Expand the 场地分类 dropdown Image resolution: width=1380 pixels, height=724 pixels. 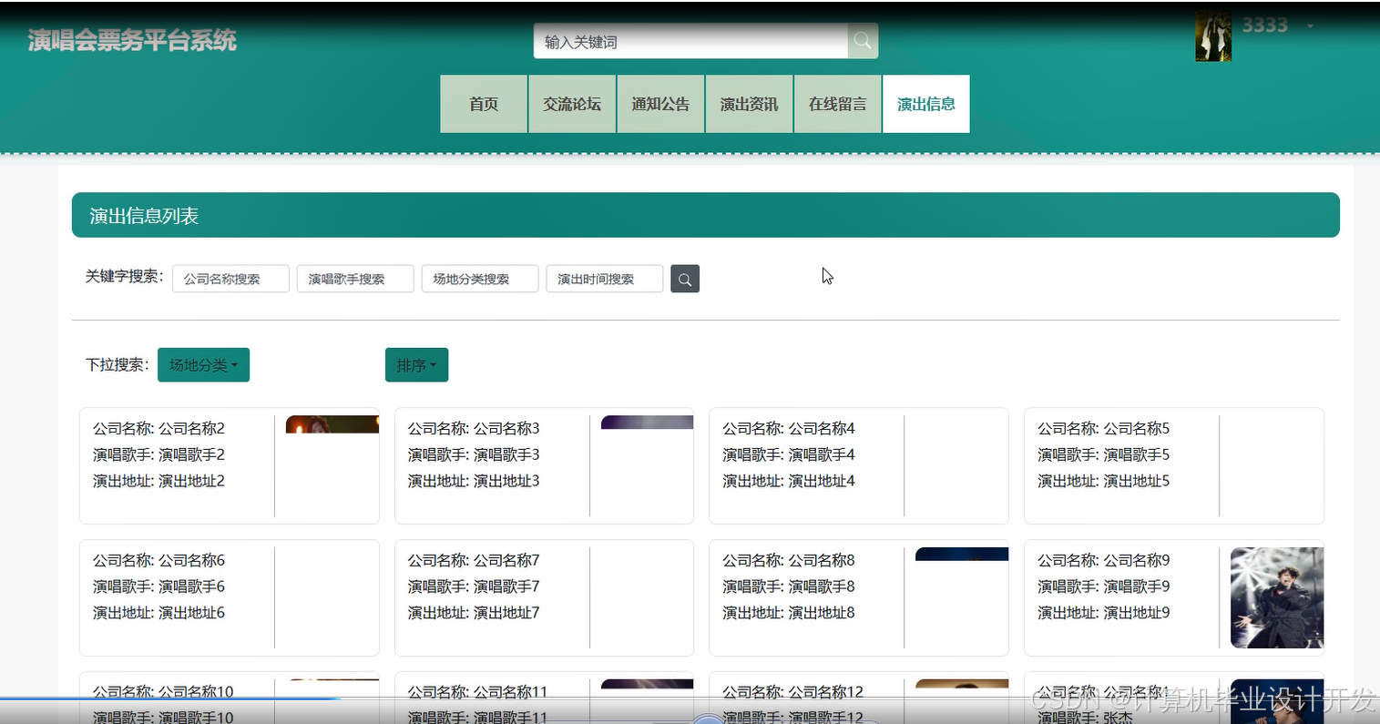click(203, 365)
